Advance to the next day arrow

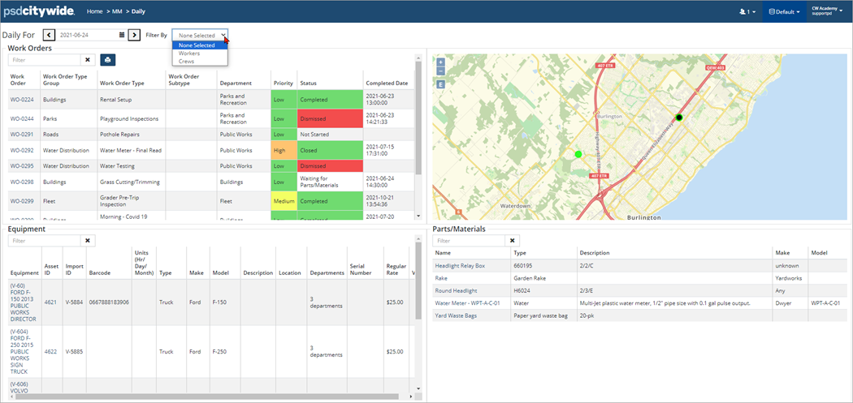[x=134, y=36]
